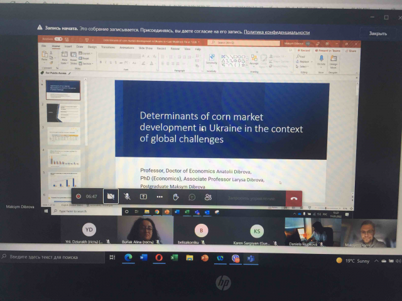The image size is (402, 301).
Task: Click the share screen icon
Action: click(143, 196)
